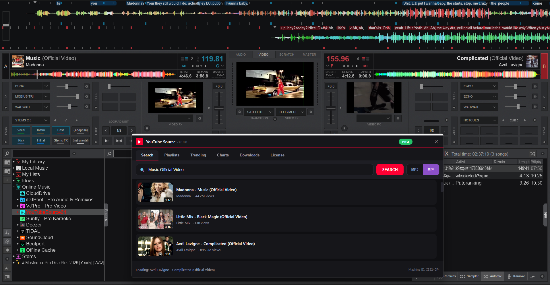Switch to the Trending tab
This screenshot has height=285, width=550.
[198, 155]
